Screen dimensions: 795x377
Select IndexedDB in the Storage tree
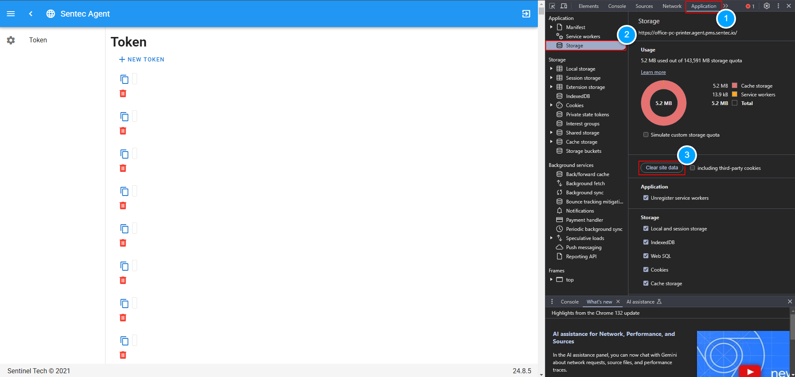578,96
